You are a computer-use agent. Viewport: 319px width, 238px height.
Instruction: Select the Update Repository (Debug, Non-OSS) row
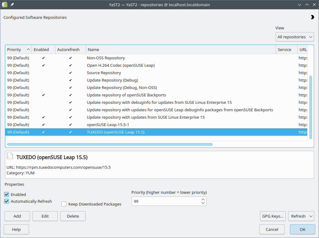[x=156, y=88]
